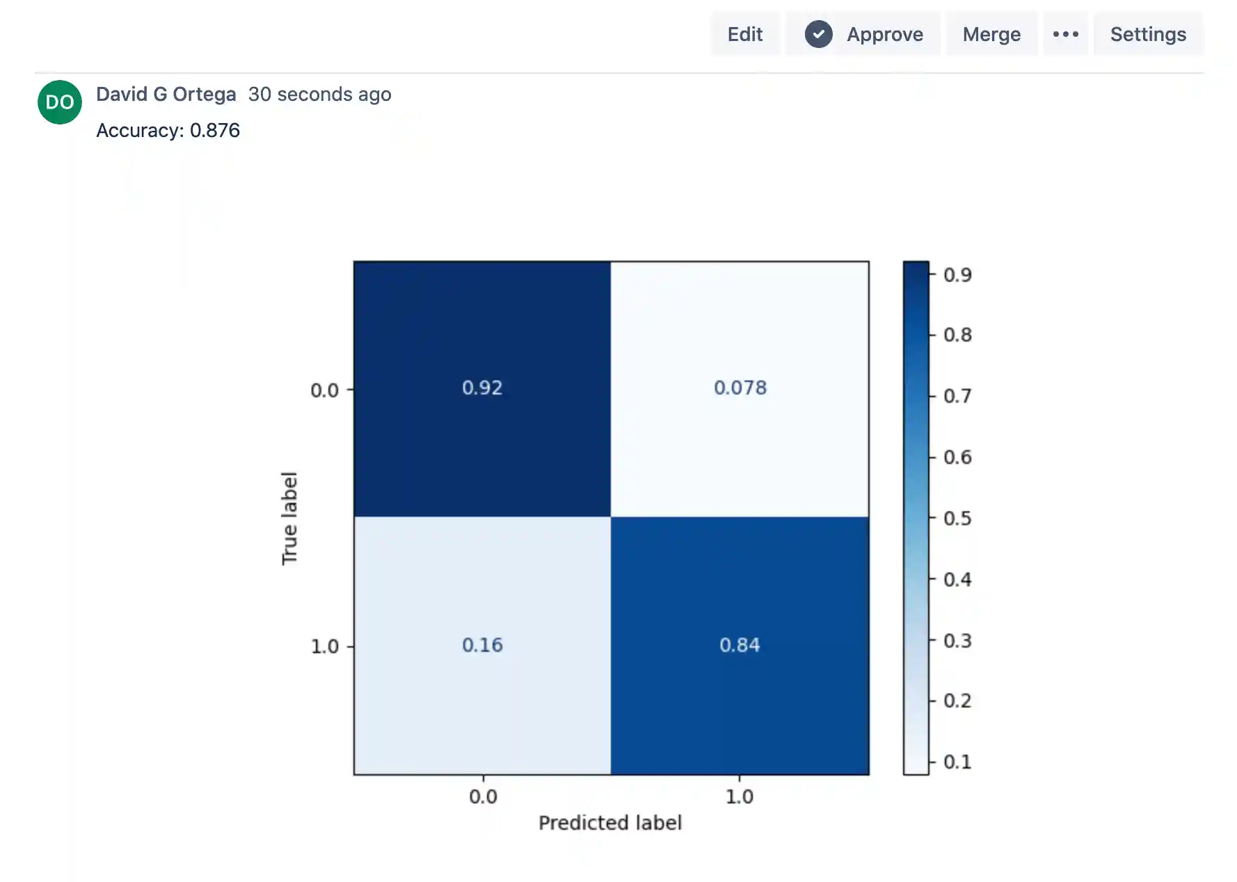Open the Settings page
The image size is (1237, 882).
1148,33
